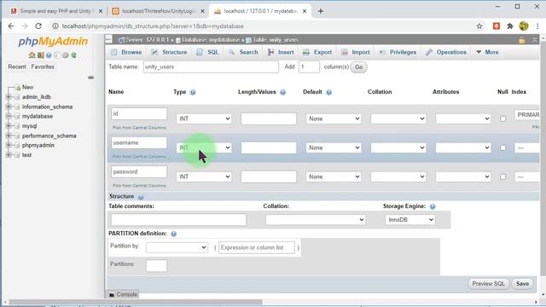Open the SQL tab
The width and height of the screenshot is (546, 307).
(207, 52)
